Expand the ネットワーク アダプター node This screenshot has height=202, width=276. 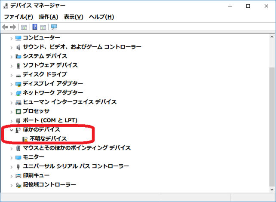coord(12,93)
